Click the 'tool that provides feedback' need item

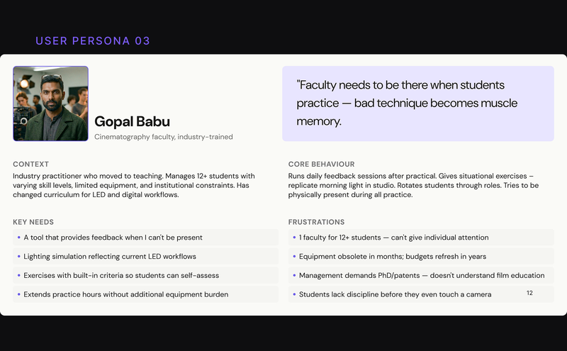(x=113, y=238)
